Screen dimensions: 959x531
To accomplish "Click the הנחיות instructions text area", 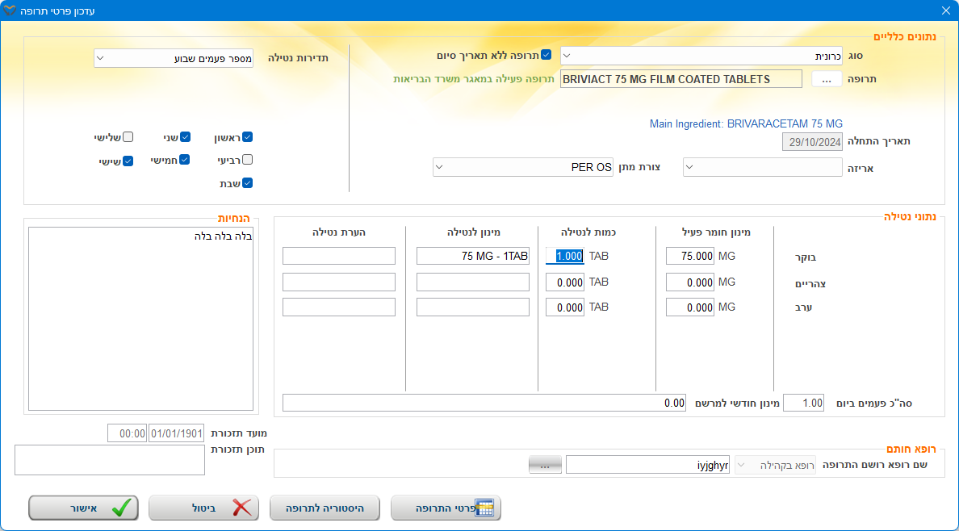I will (140, 319).
